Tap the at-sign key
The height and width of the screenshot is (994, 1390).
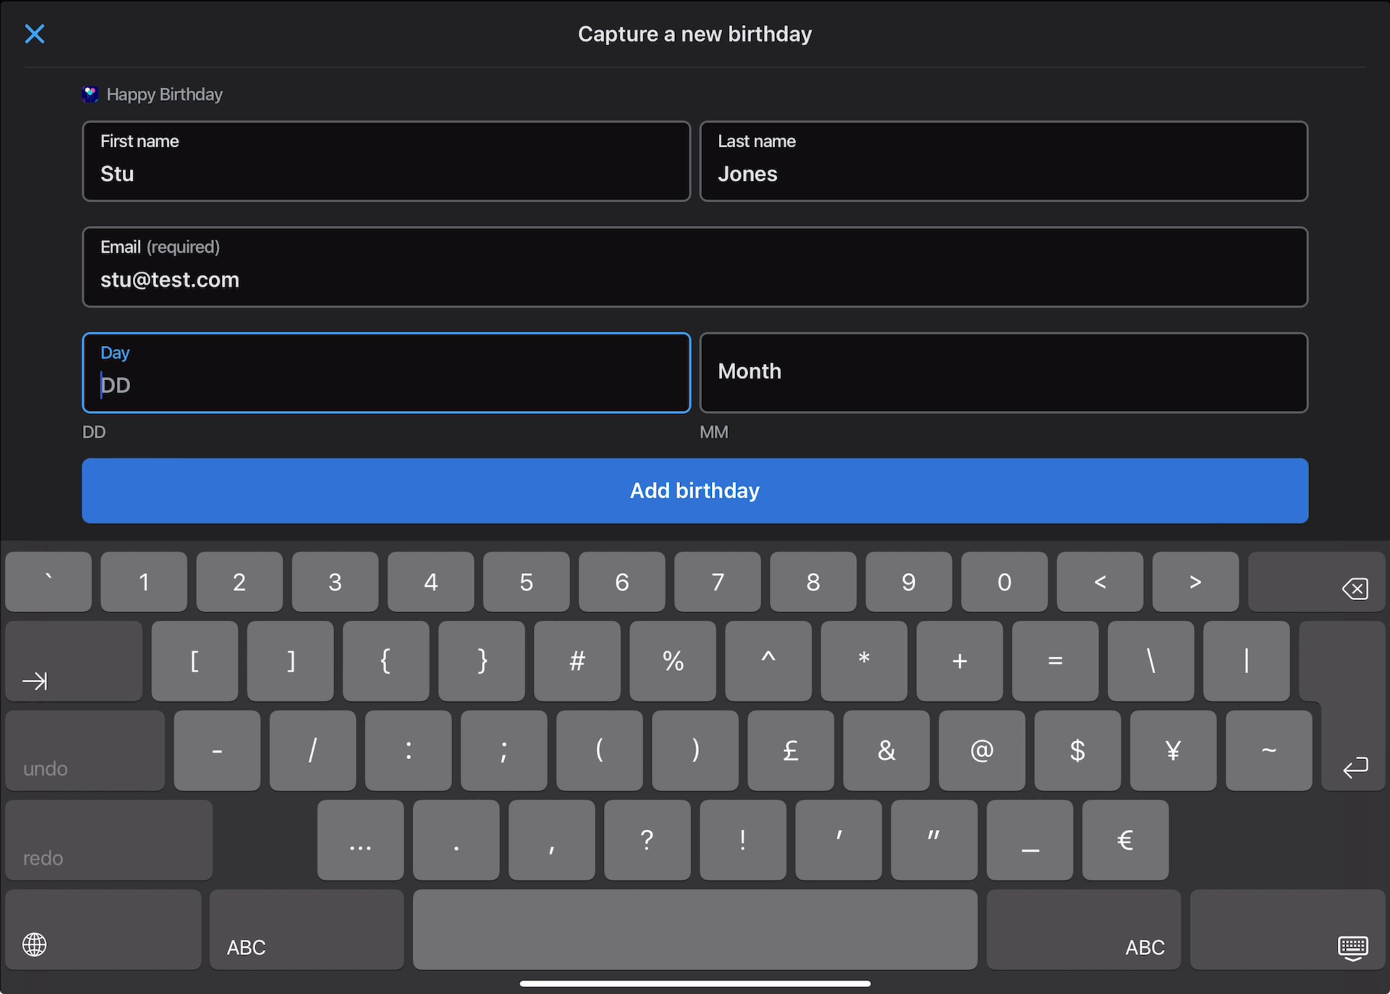982,751
